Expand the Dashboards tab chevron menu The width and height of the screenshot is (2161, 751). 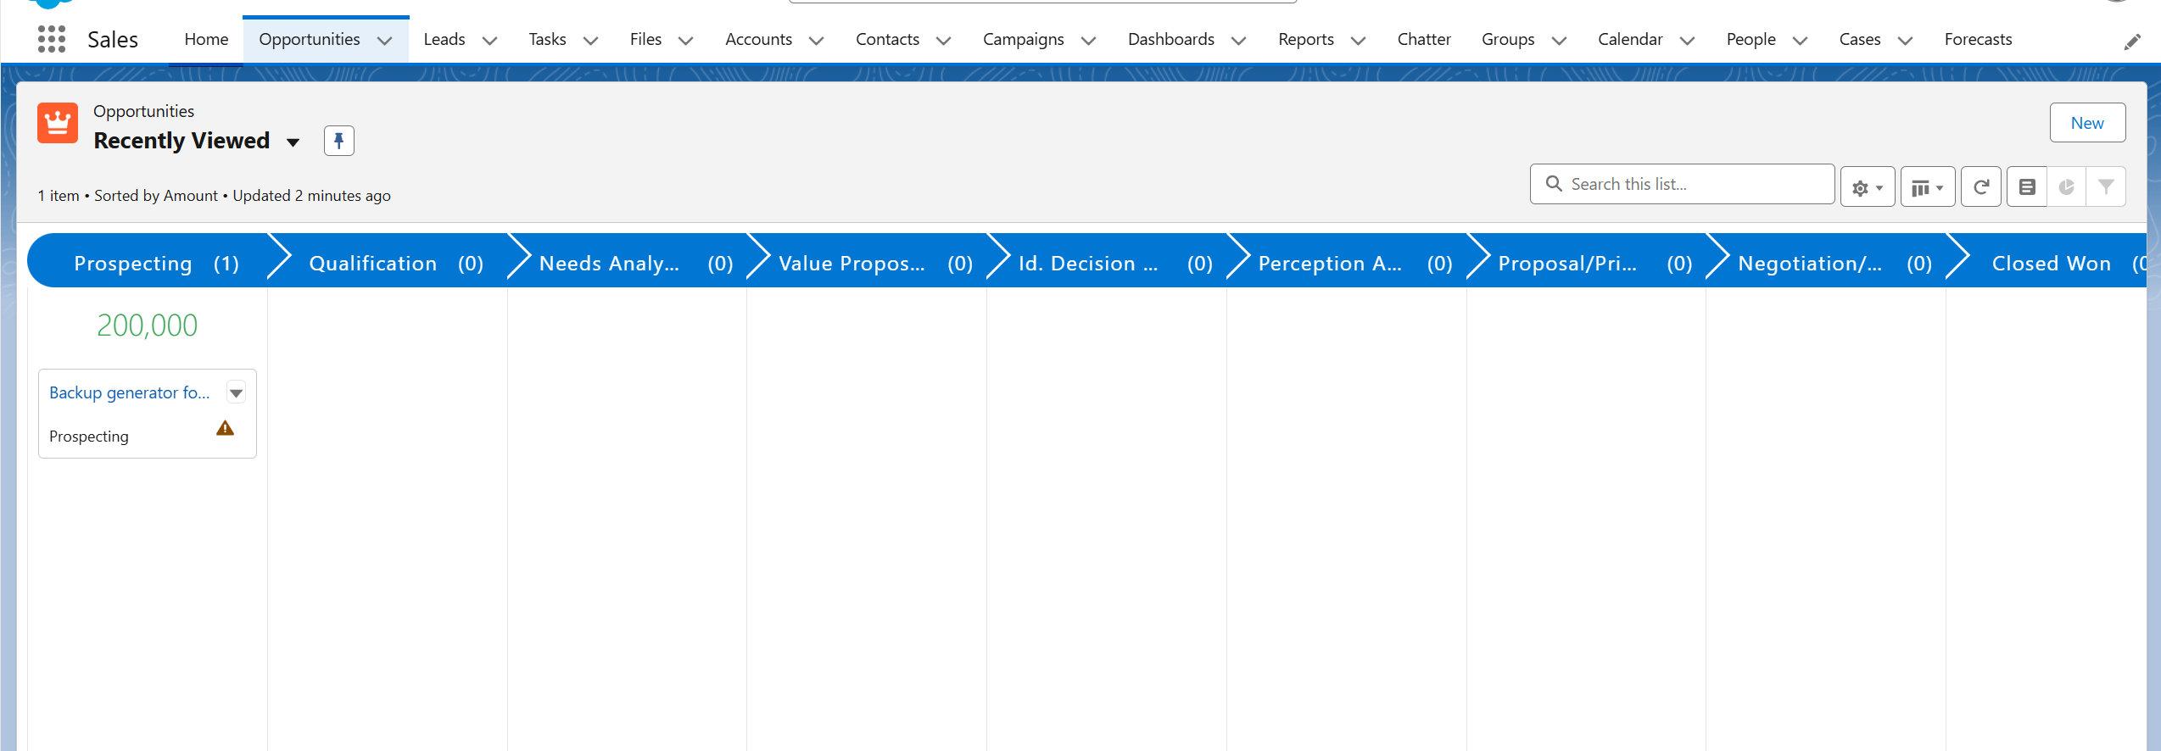click(1239, 40)
